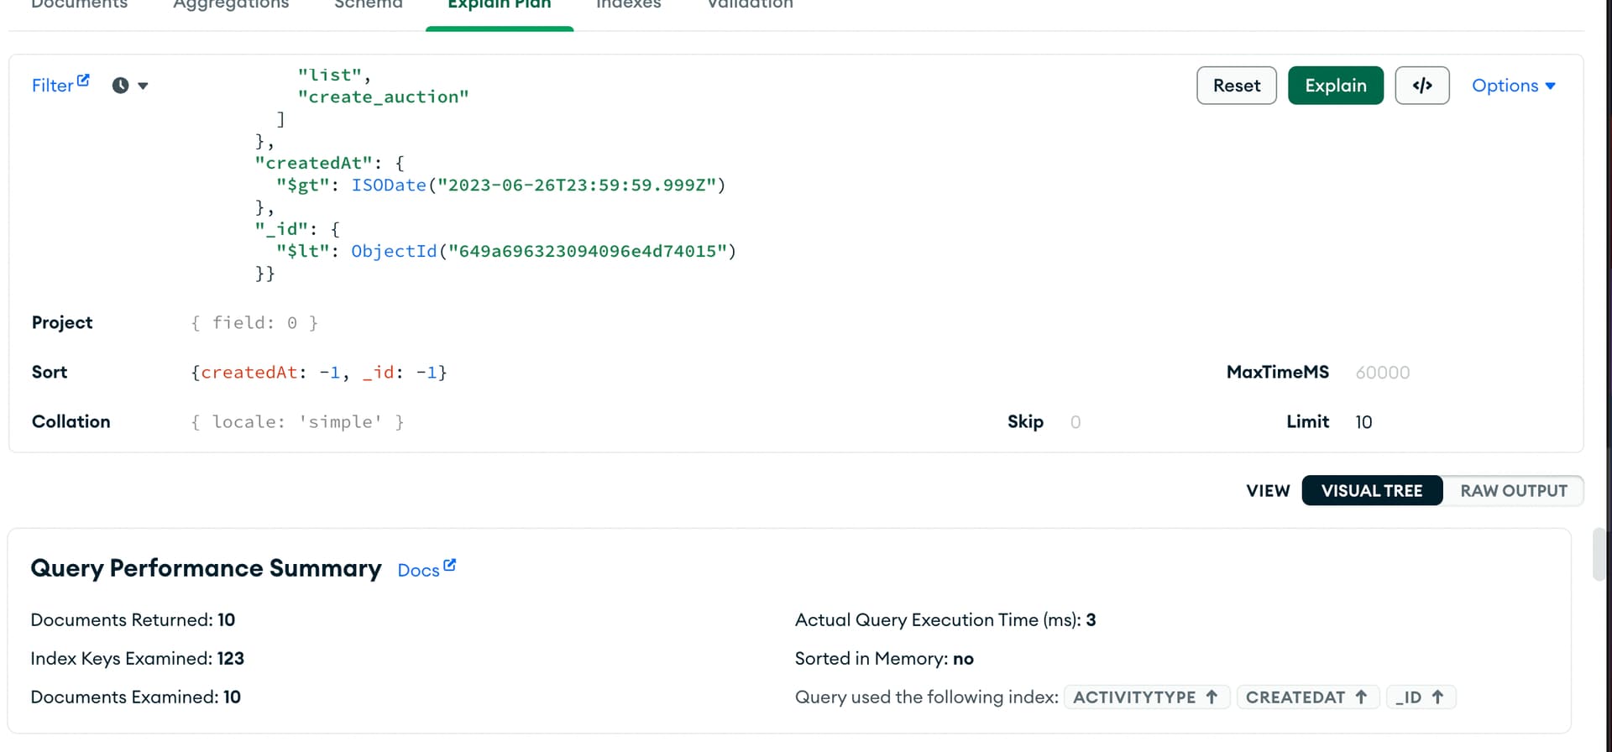
Task: Toggle the code view button
Action: (x=1421, y=86)
